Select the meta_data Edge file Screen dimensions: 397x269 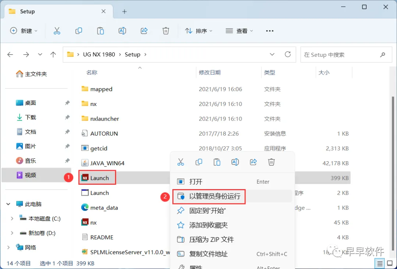(x=100, y=208)
